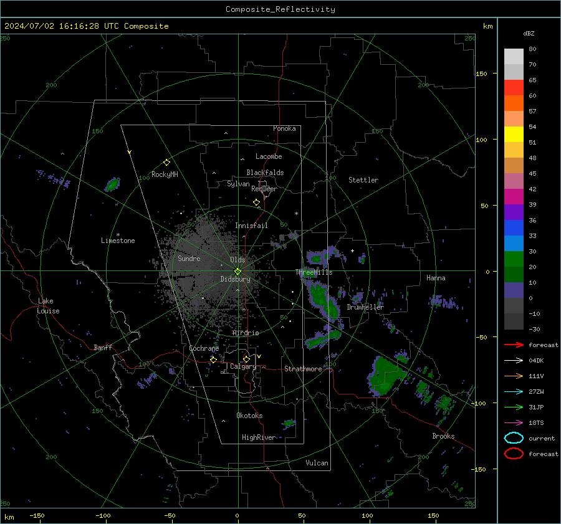Click the Okotoks city label
561x524 pixels.
pyautogui.click(x=249, y=416)
